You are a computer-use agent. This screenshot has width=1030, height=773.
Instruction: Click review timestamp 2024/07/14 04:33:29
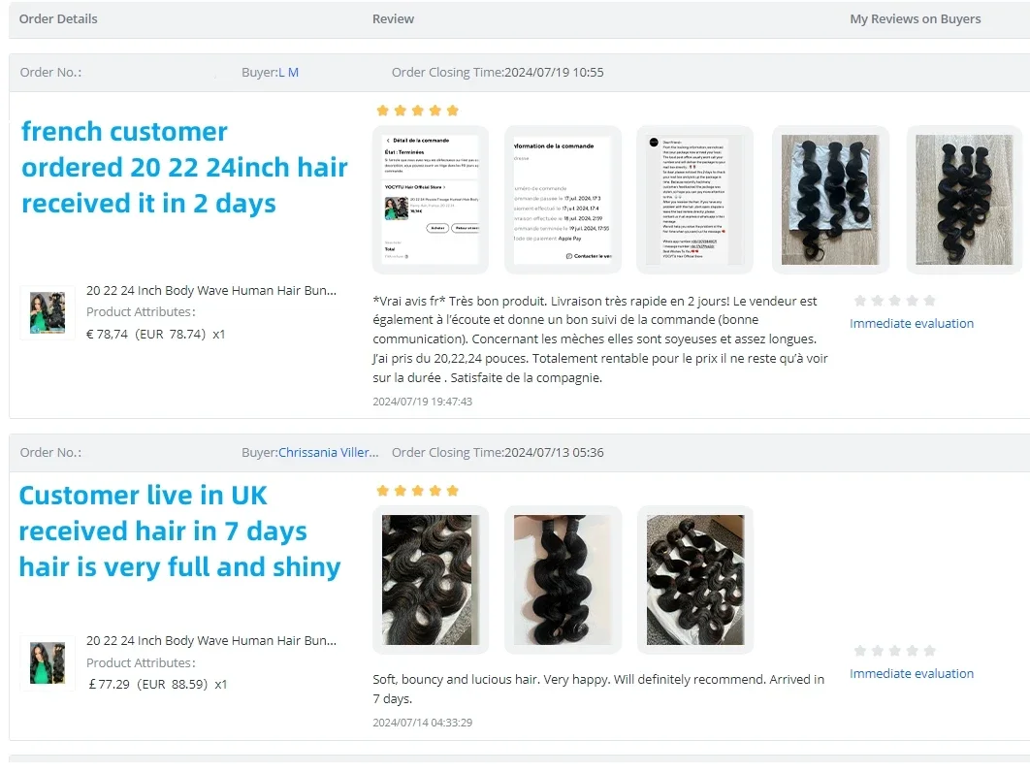point(423,723)
